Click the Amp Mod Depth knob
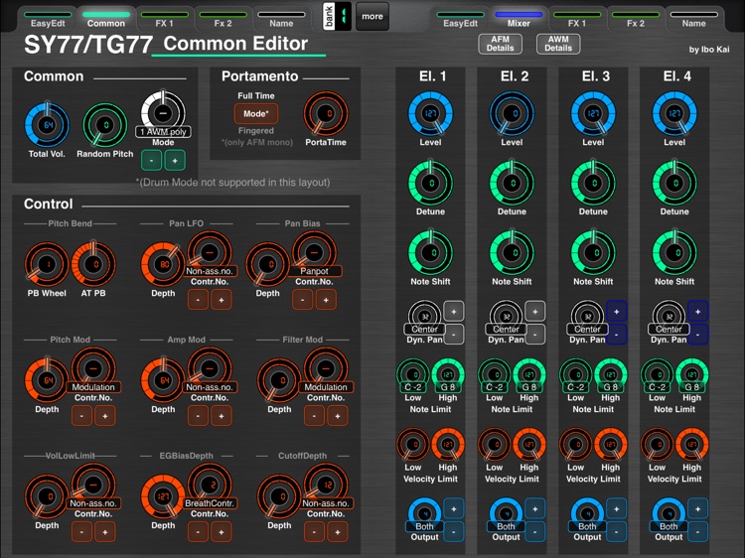 163,380
